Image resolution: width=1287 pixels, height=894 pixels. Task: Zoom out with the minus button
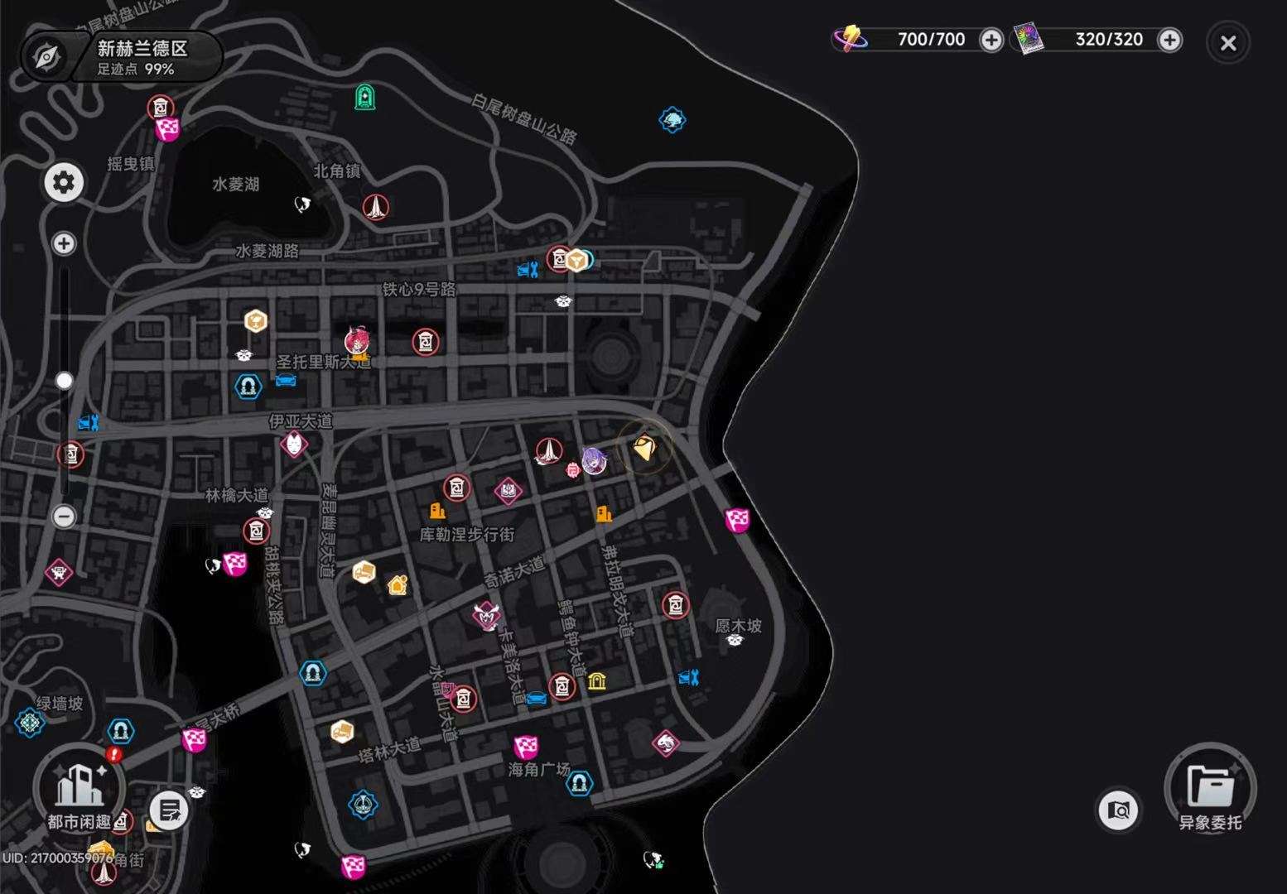(64, 517)
